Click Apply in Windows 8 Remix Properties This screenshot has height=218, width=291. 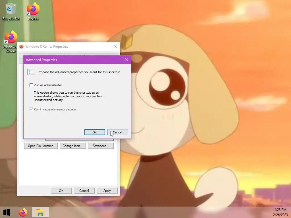(x=107, y=190)
